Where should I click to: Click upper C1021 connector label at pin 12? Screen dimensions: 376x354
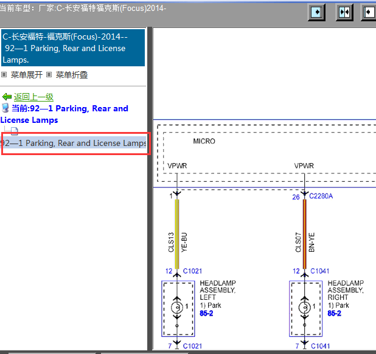tap(192, 271)
